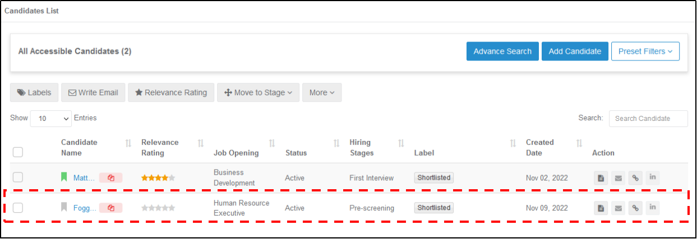Click Shortlisted label in Fogg row
Screen dimensions: 697x239
(x=434, y=208)
